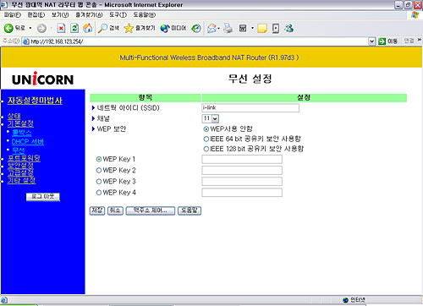Open the Edit icon dropdown arrow
423x306 pixels.
click(252, 28)
